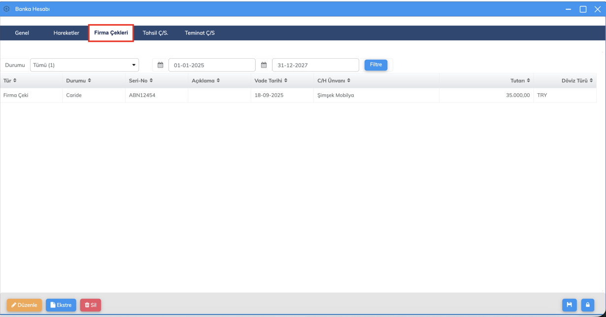
Task: Open the end date calendar icon
Action: click(x=264, y=65)
